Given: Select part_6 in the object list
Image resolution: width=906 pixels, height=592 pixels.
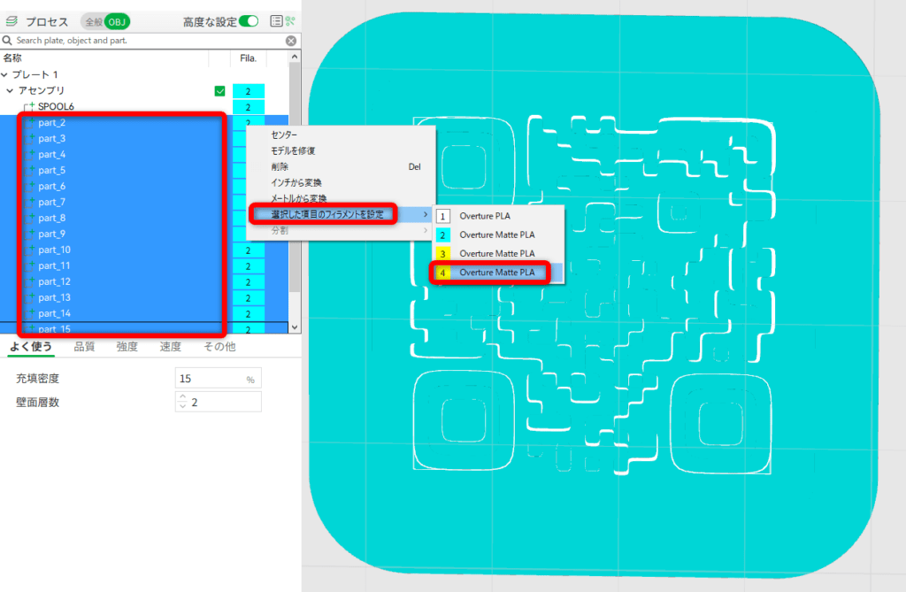Looking at the screenshot, I should (51, 186).
